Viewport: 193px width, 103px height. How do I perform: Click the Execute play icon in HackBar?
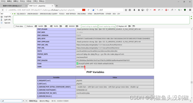[2, 23]
